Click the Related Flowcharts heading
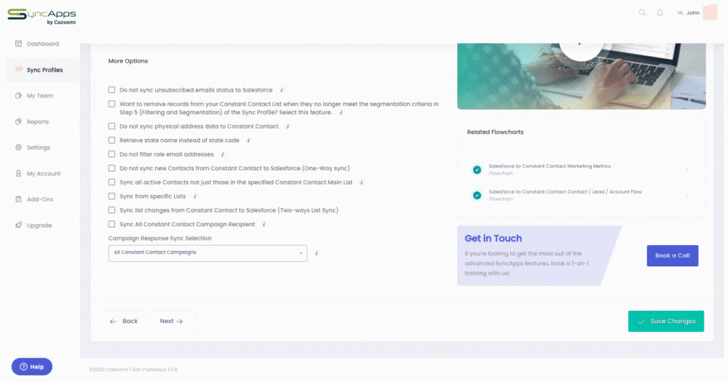Image resolution: width=728 pixels, height=382 pixels. click(x=495, y=132)
